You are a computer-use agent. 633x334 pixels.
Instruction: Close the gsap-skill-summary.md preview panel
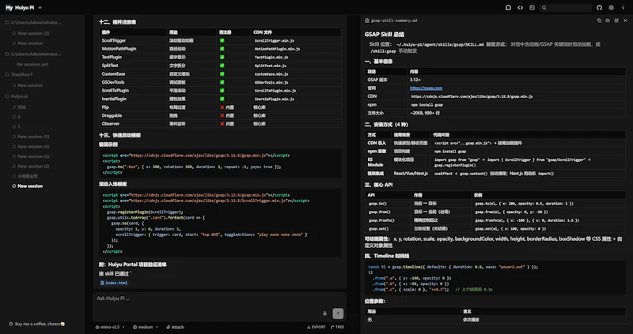pos(625,21)
